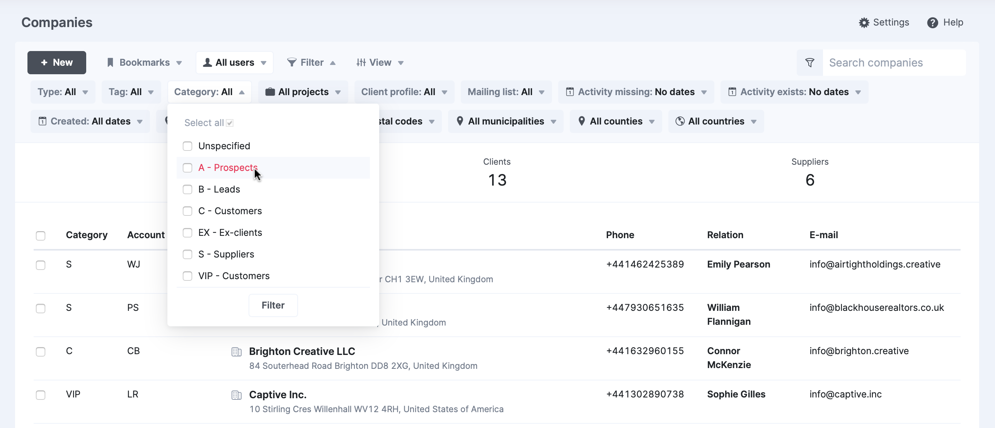Open the Tag: All dropdown
The height and width of the screenshot is (428, 995).
pyautogui.click(x=131, y=92)
